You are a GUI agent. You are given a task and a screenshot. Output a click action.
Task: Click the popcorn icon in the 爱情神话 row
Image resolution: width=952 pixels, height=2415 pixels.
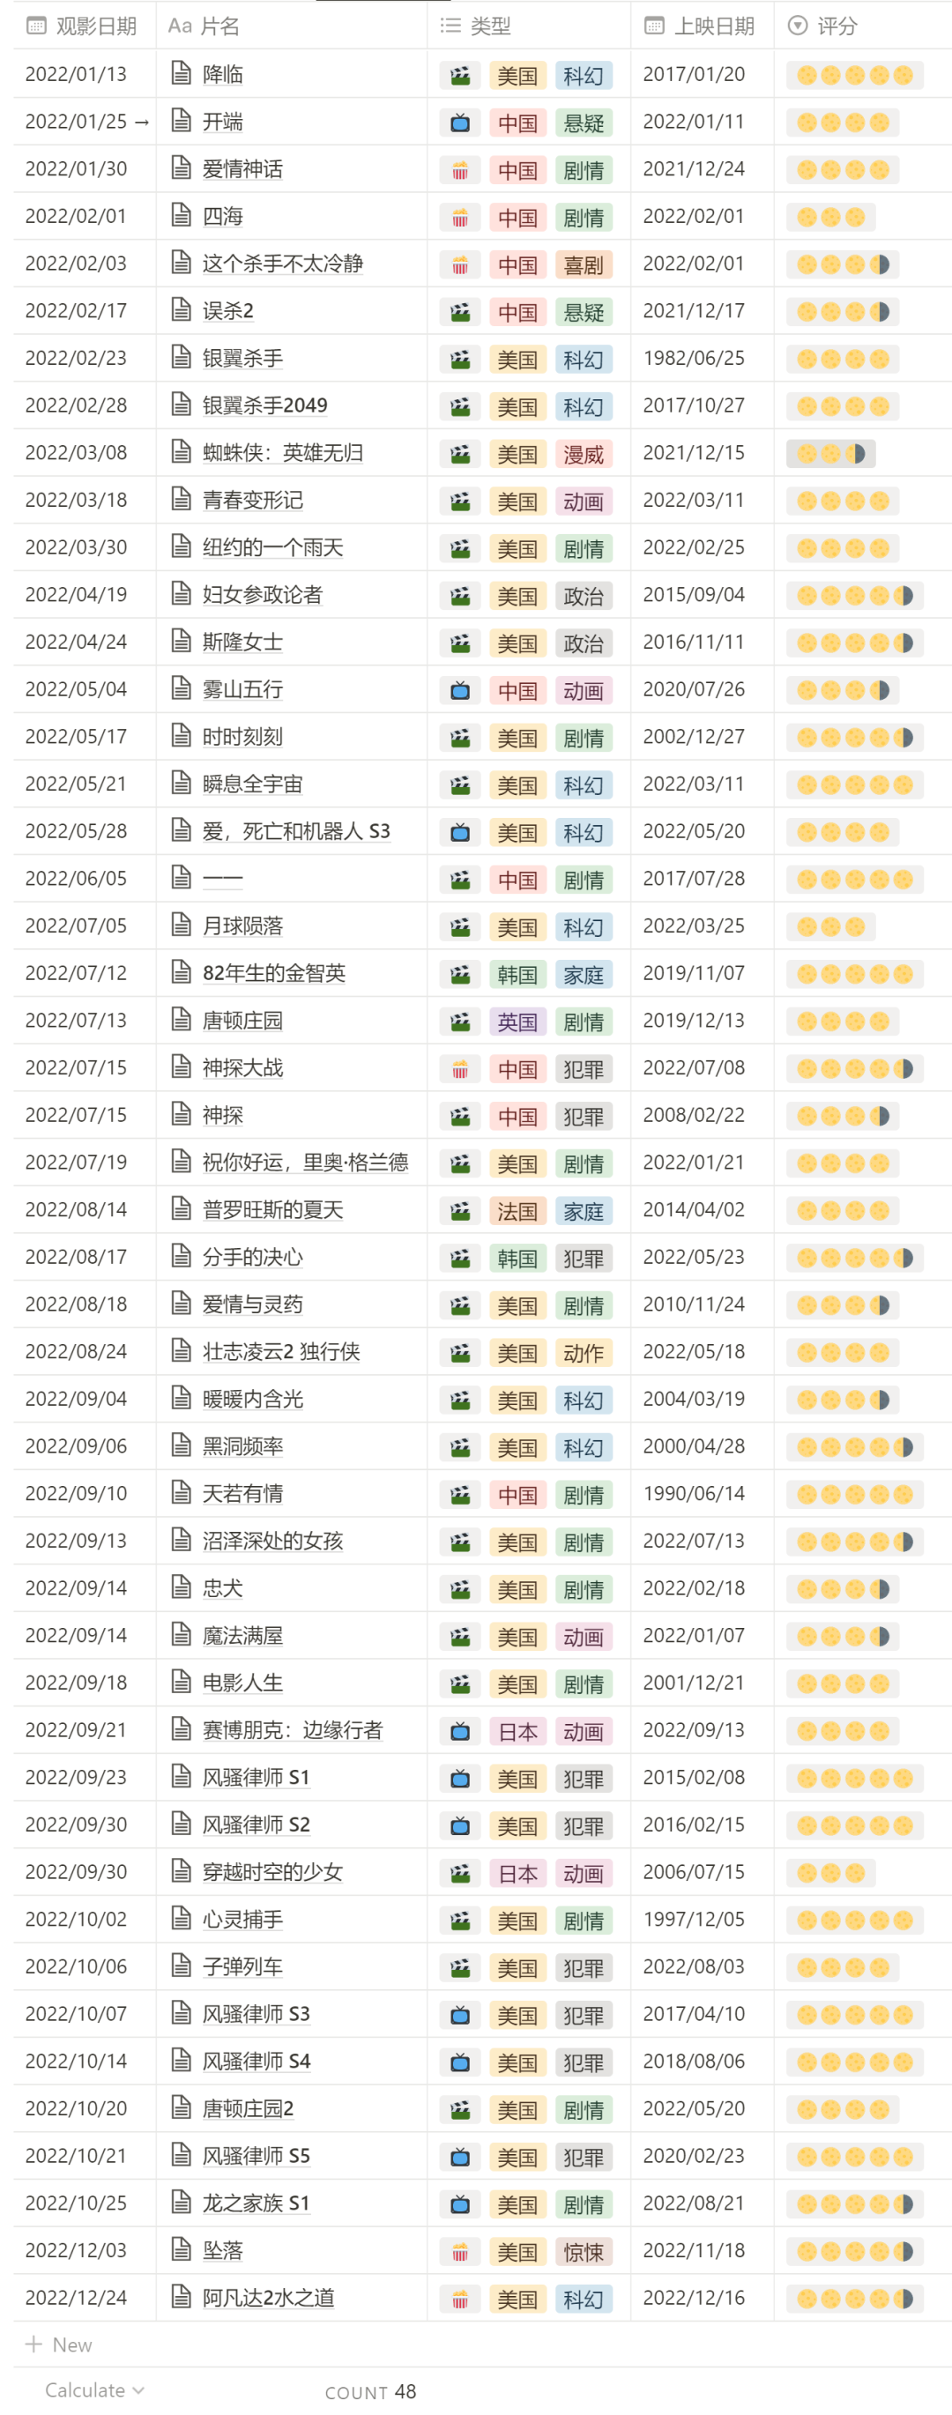tap(459, 170)
